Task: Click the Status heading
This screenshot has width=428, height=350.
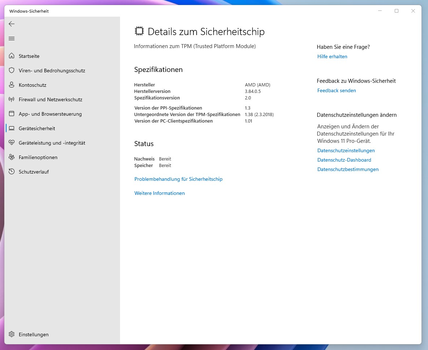Action: click(144, 144)
